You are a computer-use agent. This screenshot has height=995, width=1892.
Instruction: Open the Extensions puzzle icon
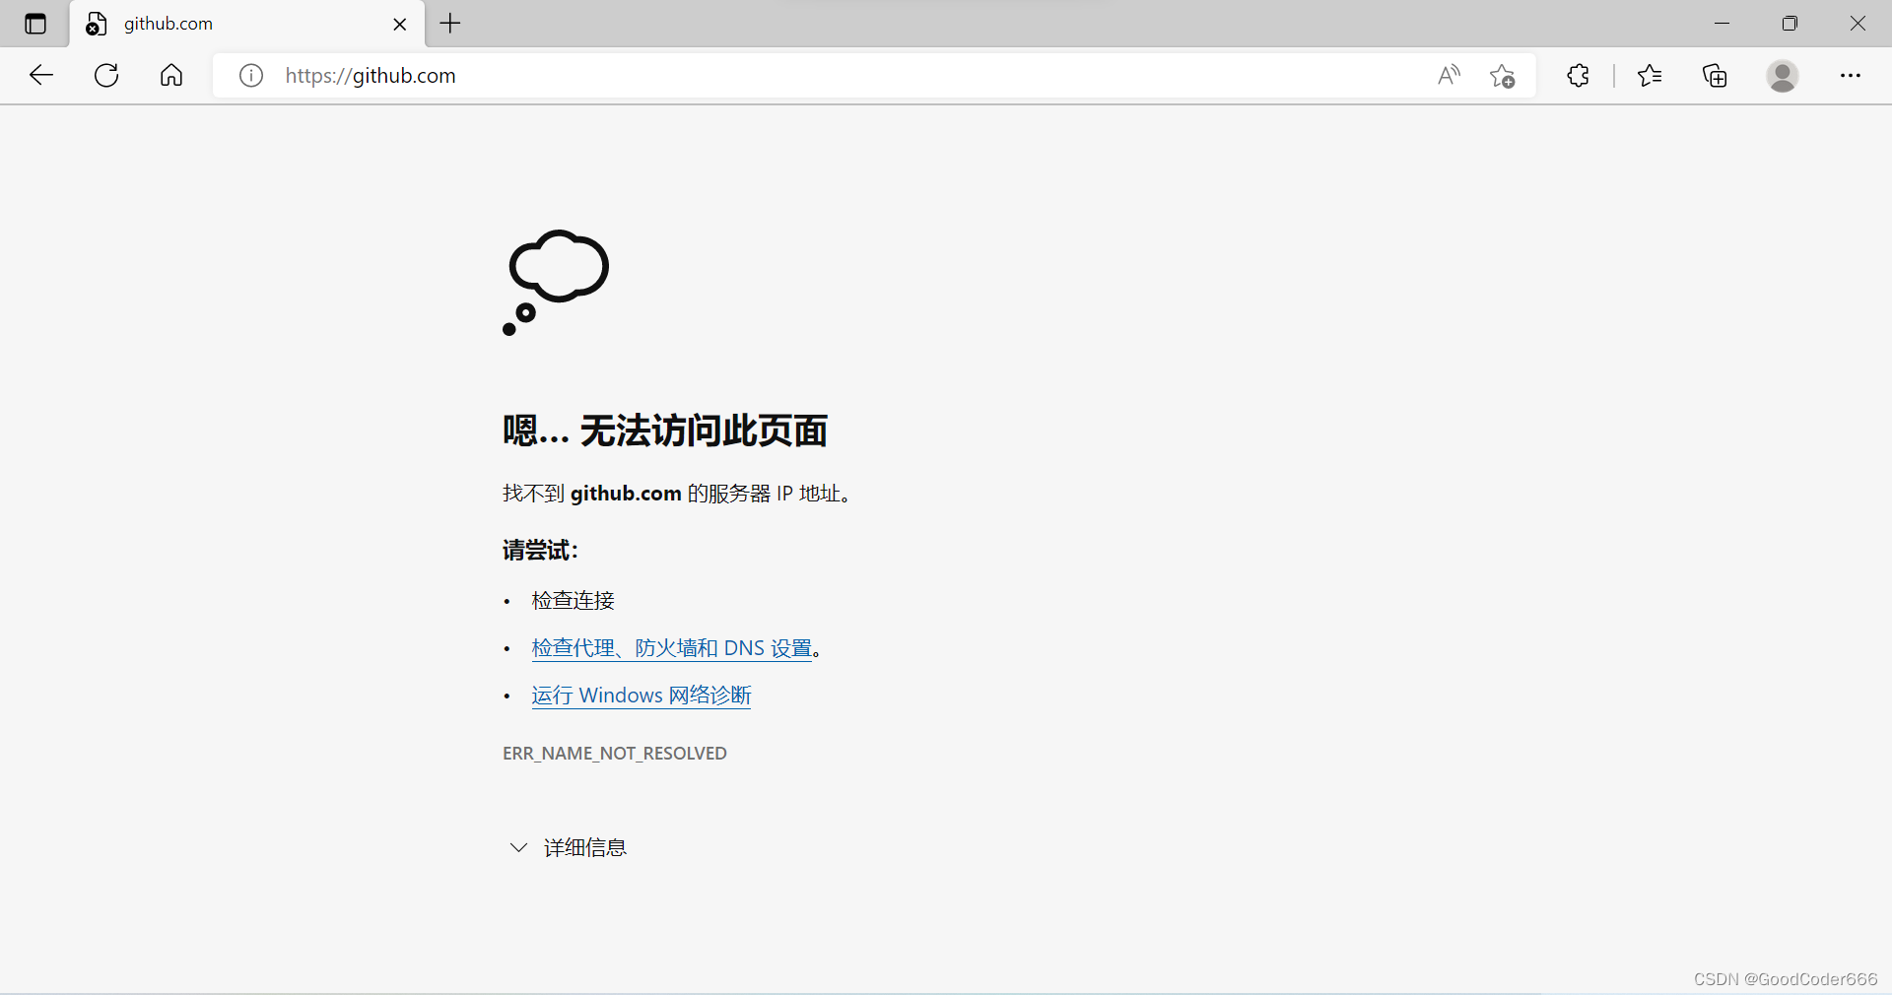1578,76
